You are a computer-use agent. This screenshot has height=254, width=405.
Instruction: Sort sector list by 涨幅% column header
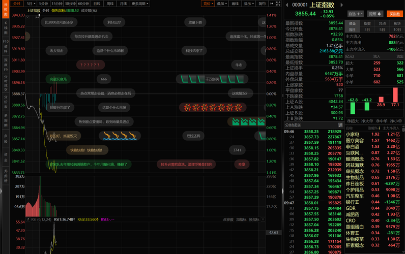pos(374,128)
